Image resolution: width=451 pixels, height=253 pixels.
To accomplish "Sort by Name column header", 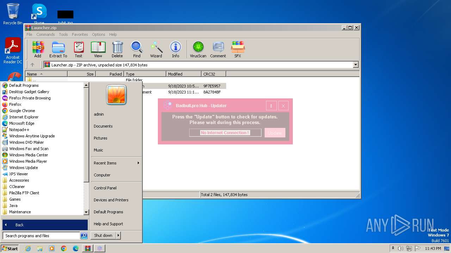I will coord(46,74).
